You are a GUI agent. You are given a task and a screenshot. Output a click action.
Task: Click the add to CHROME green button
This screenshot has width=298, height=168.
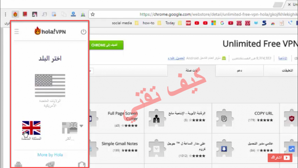click(x=106, y=45)
